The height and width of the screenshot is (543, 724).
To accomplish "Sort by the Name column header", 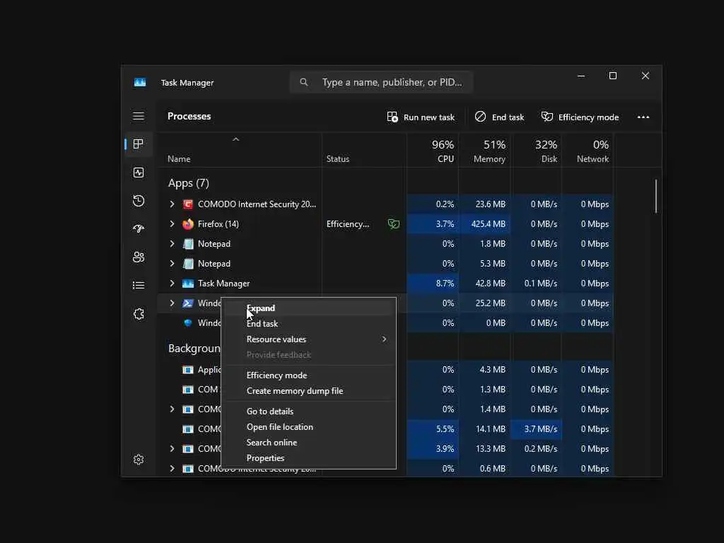I will coord(239,151).
